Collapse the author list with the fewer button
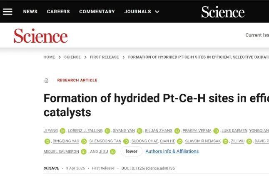This screenshot has width=269, height=176. click(132, 152)
